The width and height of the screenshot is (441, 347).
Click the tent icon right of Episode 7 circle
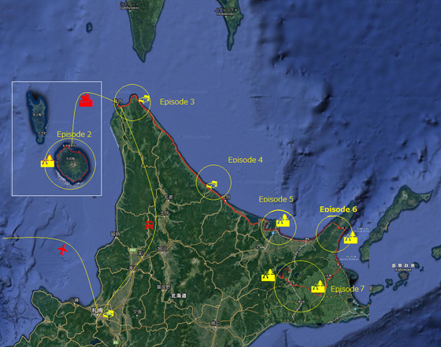318,286
